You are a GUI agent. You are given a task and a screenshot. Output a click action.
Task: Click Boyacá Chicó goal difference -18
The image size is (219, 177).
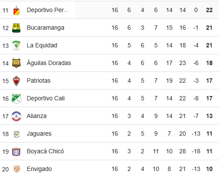[196, 151]
